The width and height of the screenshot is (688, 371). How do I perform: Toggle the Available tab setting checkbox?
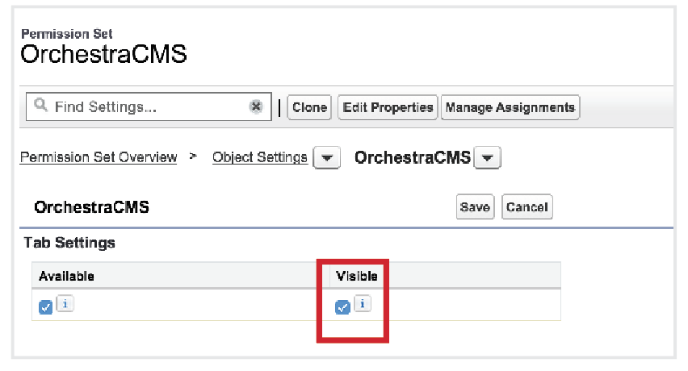tap(46, 306)
